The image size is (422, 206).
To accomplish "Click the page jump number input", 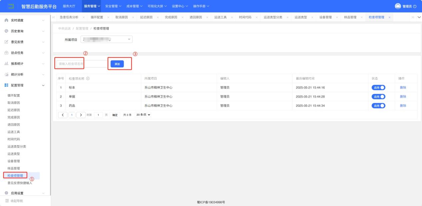I will pos(98,115).
